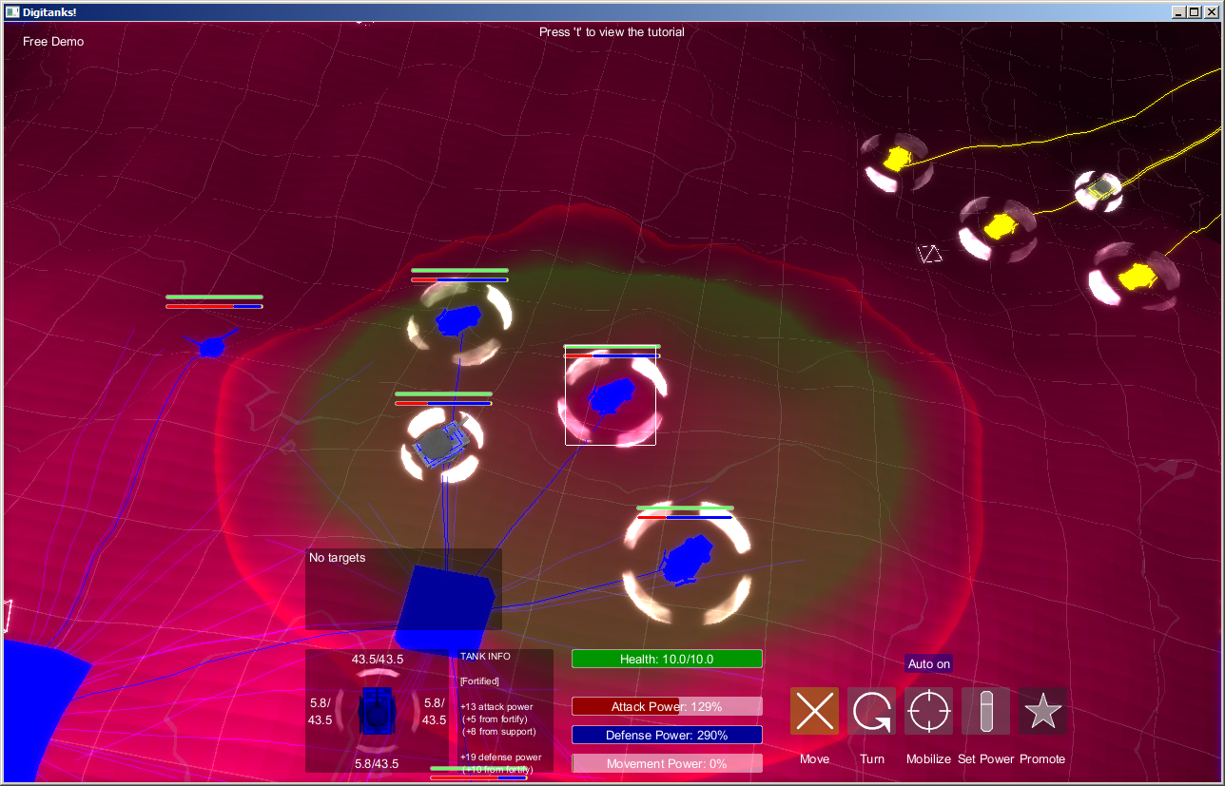Click the Turn rotation arrow icon

point(872,711)
